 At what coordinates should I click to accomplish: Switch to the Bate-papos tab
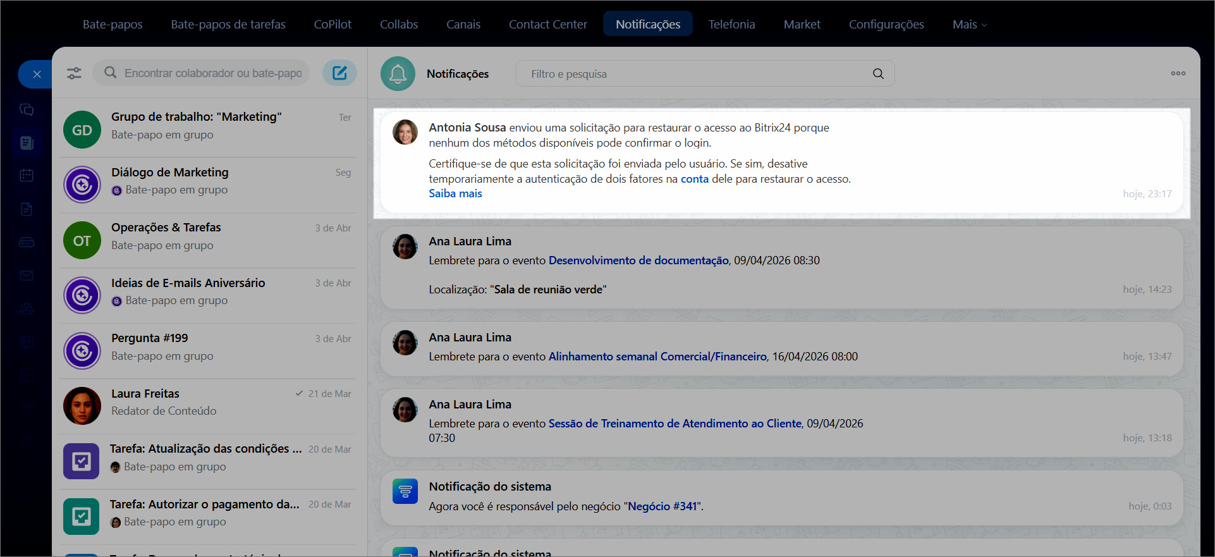(113, 25)
